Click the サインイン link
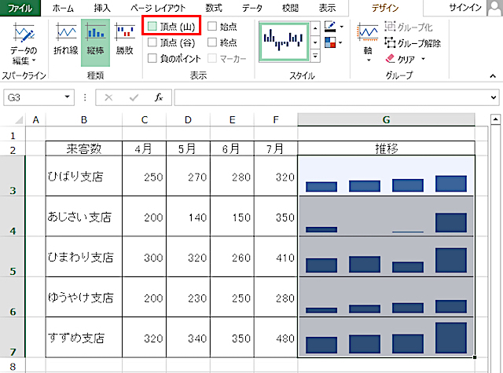Image resolution: width=503 pixels, height=373 pixels. (x=465, y=8)
